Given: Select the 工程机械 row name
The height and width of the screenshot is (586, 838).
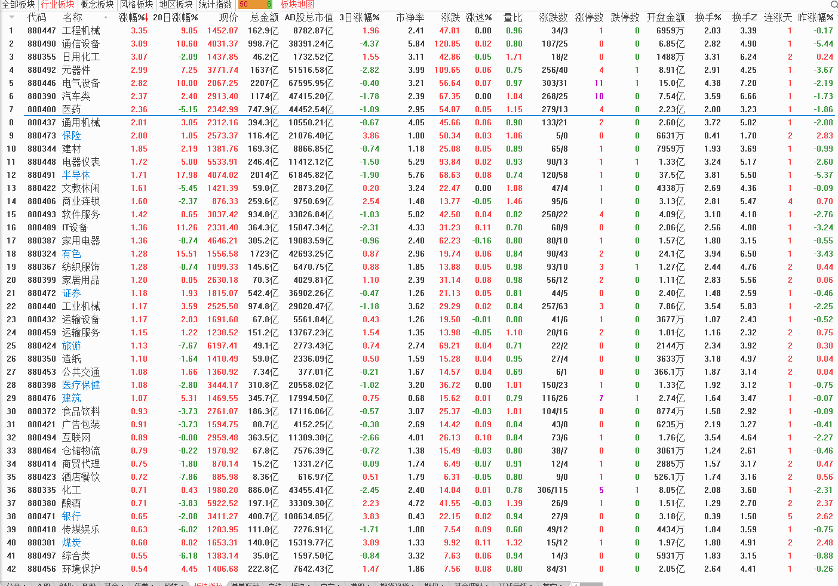Looking at the screenshot, I should [81, 31].
